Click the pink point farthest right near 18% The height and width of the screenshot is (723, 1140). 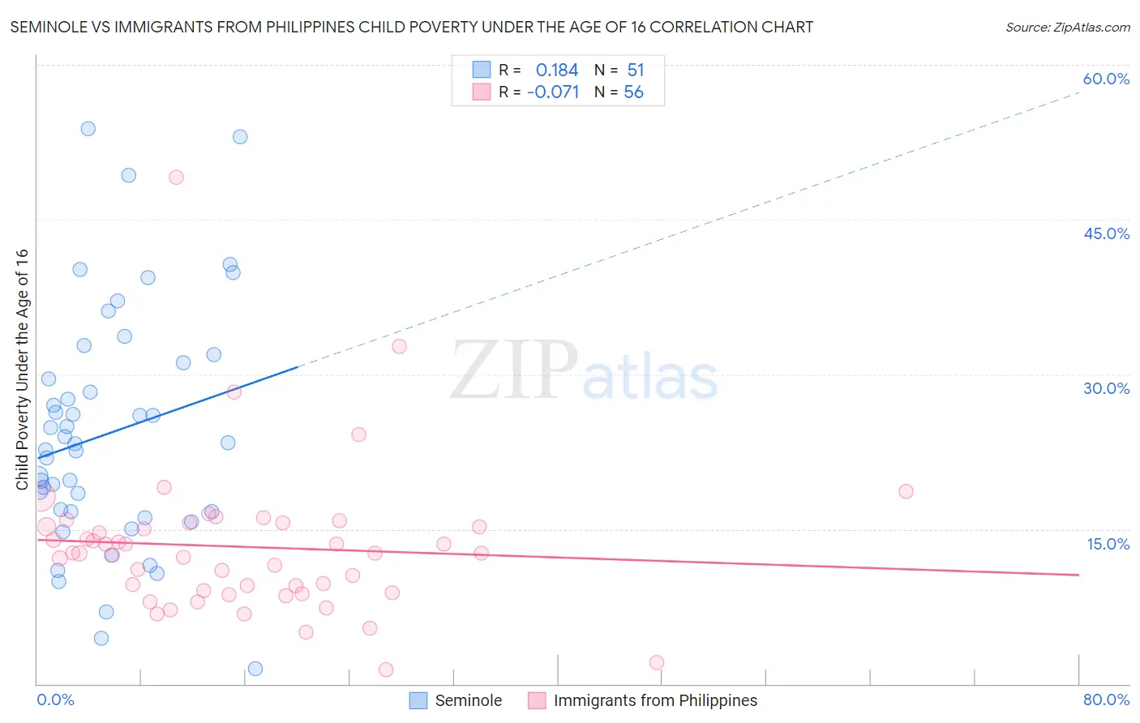[906, 491]
